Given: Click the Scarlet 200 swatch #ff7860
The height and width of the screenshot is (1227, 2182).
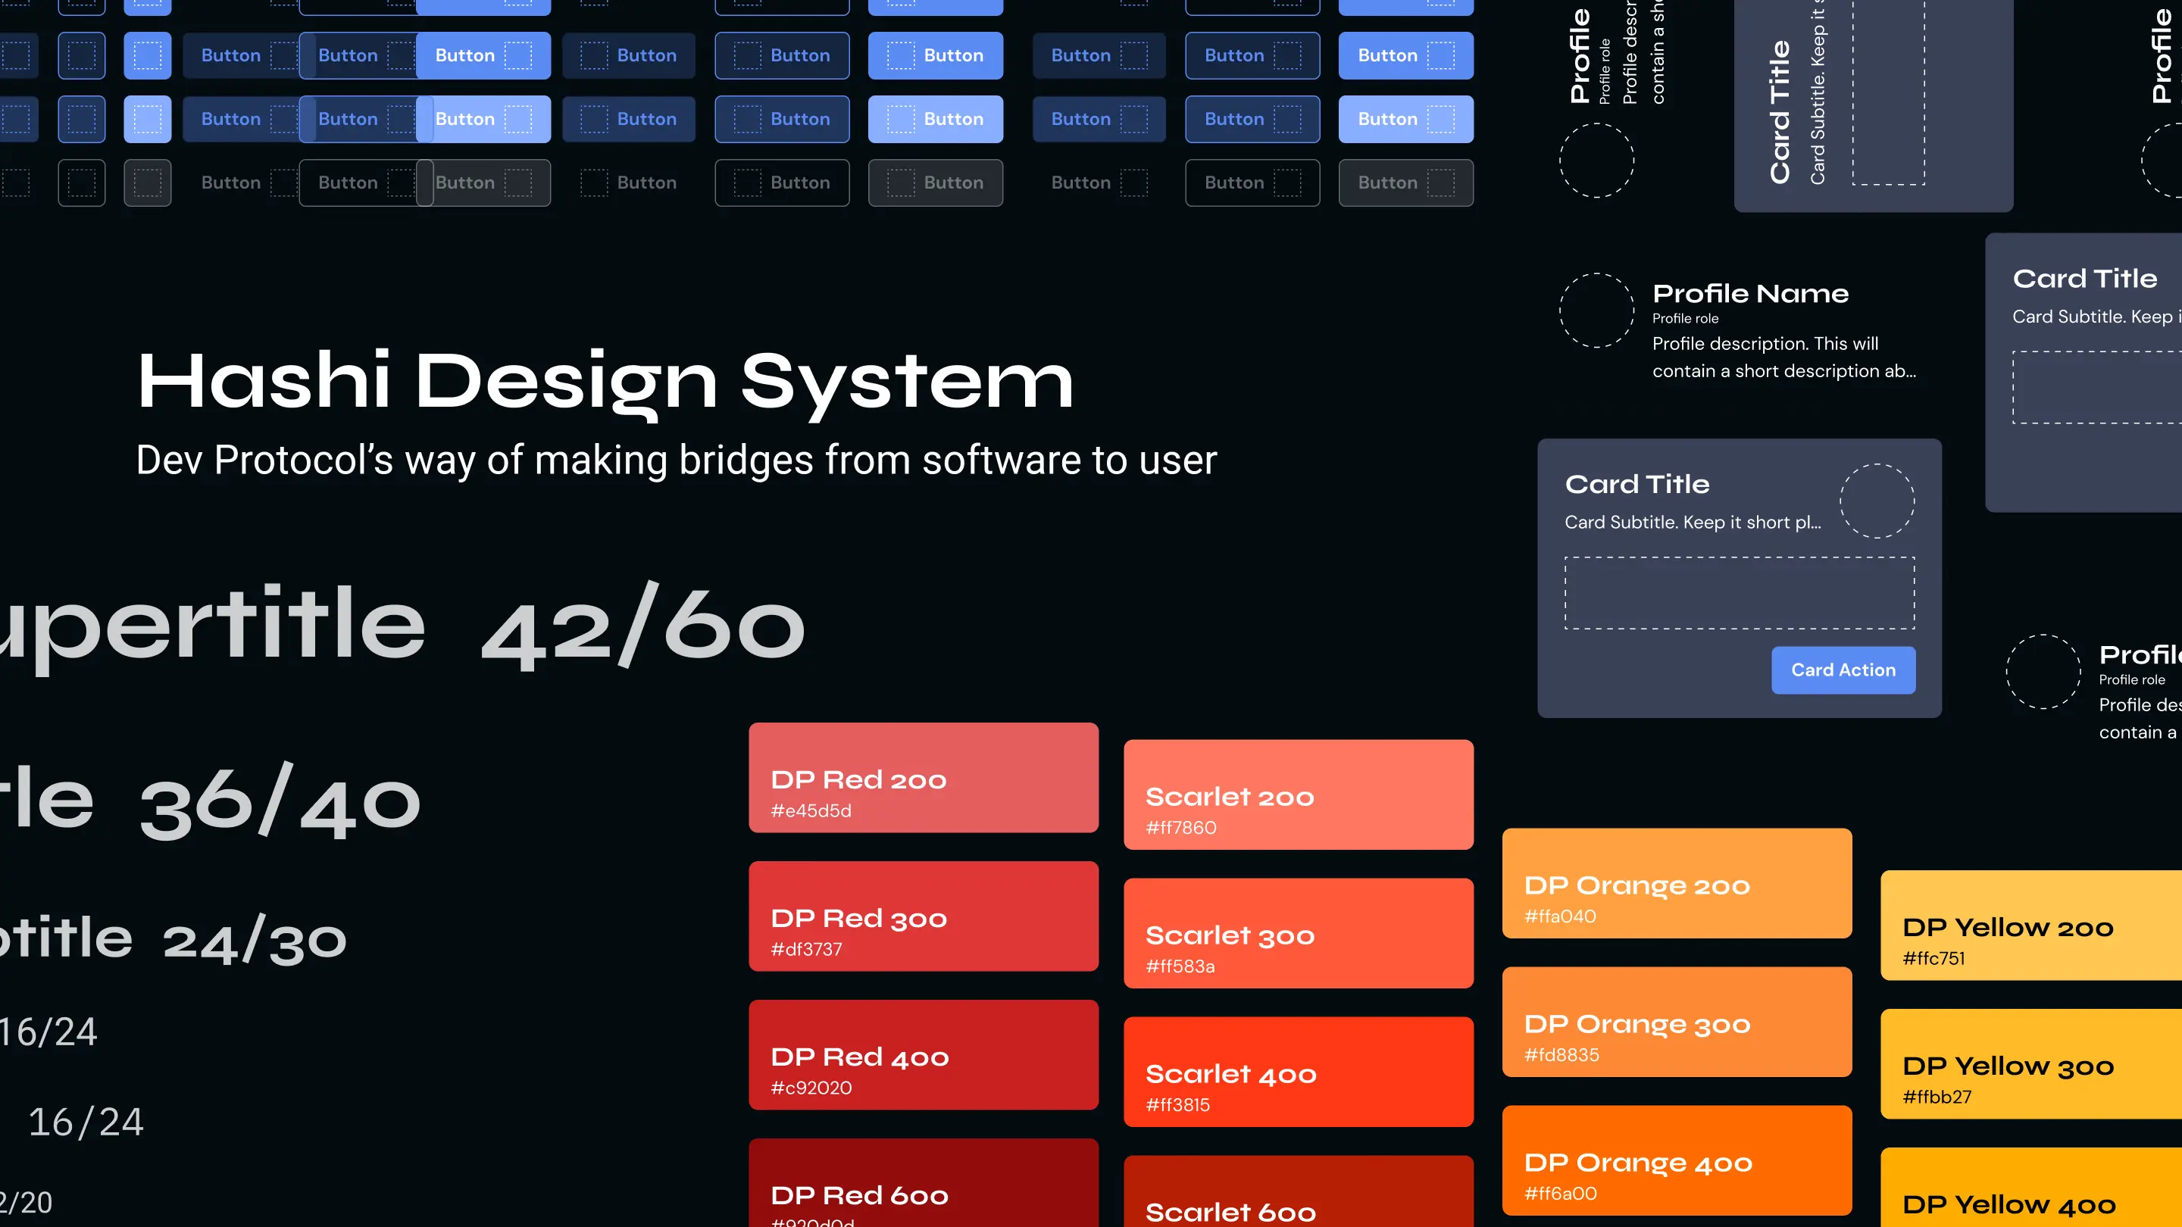Looking at the screenshot, I should click(x=1298, y=795).
